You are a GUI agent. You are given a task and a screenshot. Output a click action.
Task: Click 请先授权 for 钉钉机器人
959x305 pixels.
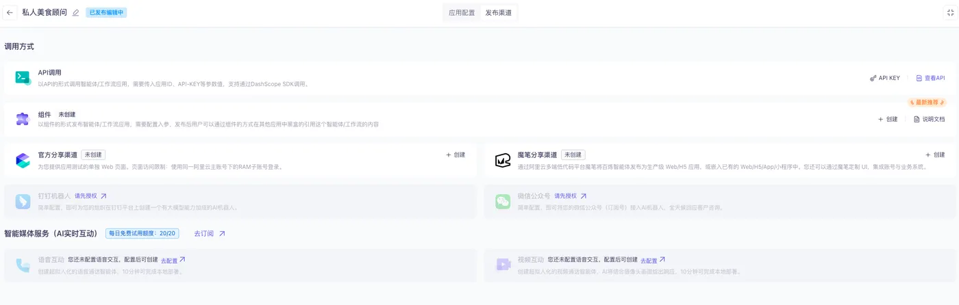(x=91, y=196)
